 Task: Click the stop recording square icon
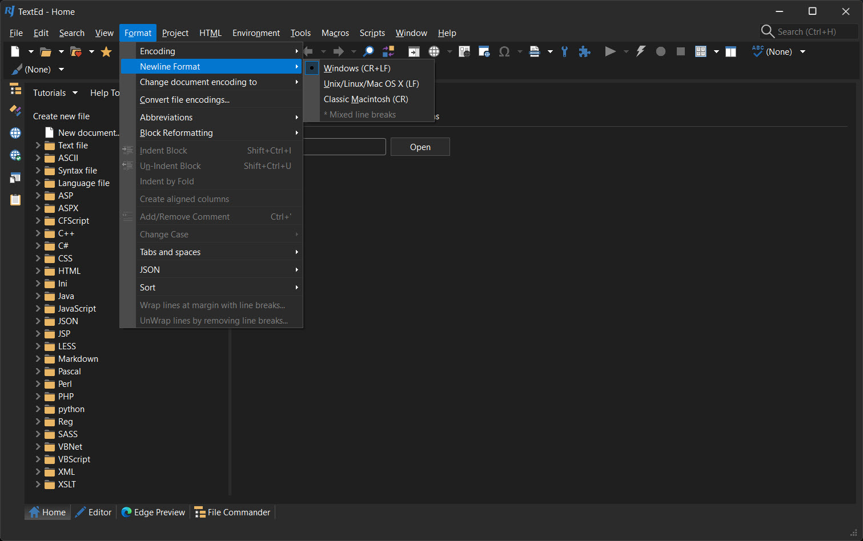tap(681, 51)
